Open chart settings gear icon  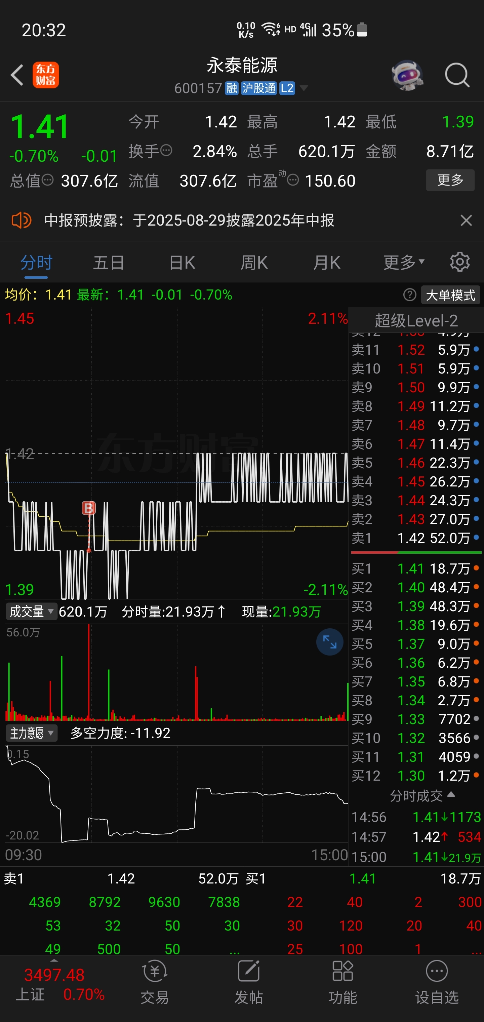pos(460,262)
